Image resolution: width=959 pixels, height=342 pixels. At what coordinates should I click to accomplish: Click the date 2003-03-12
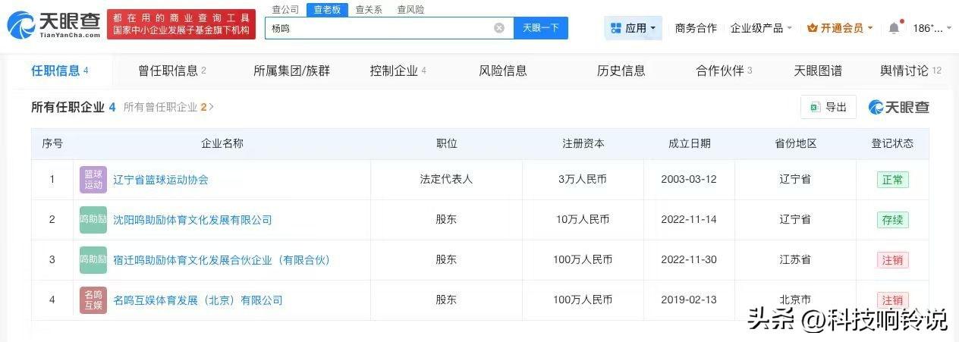coord(689,180)
